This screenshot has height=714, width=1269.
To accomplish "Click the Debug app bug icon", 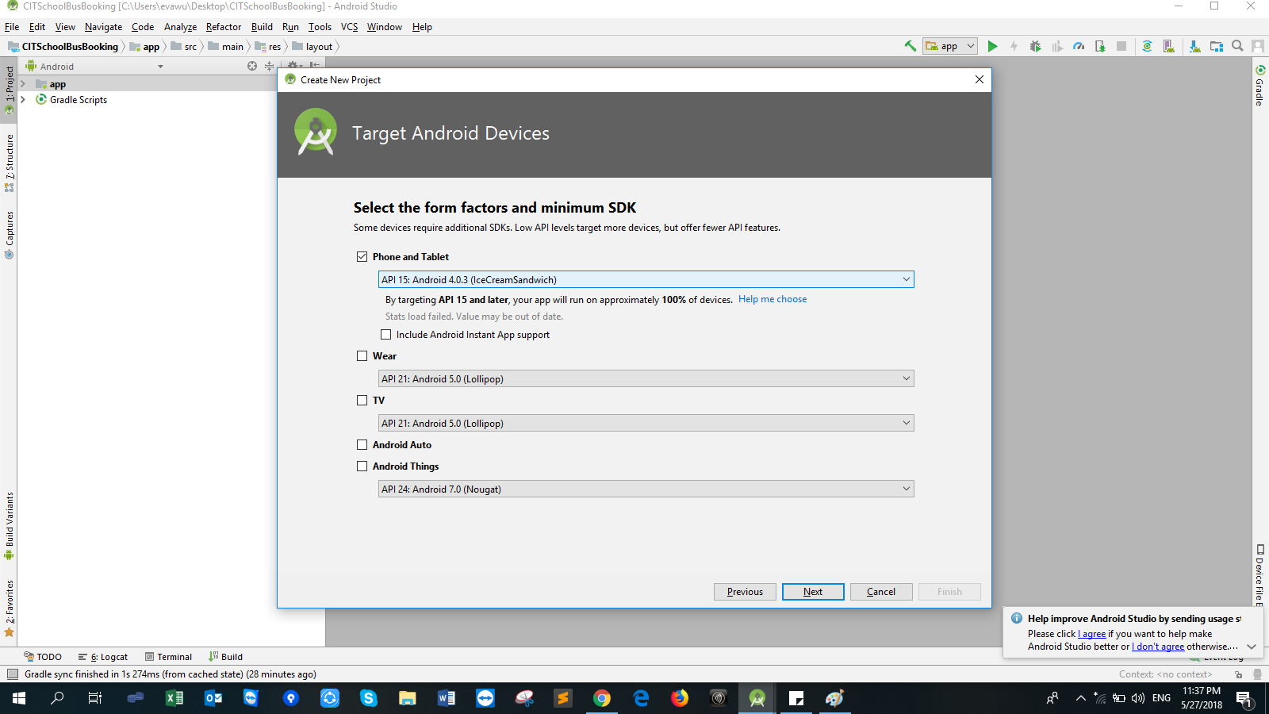I will pos(1035,46).
